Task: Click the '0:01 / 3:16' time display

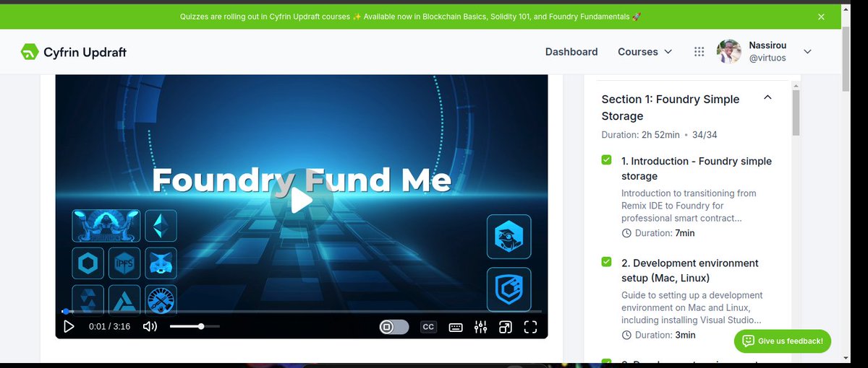Action: (x=109, y=327)
